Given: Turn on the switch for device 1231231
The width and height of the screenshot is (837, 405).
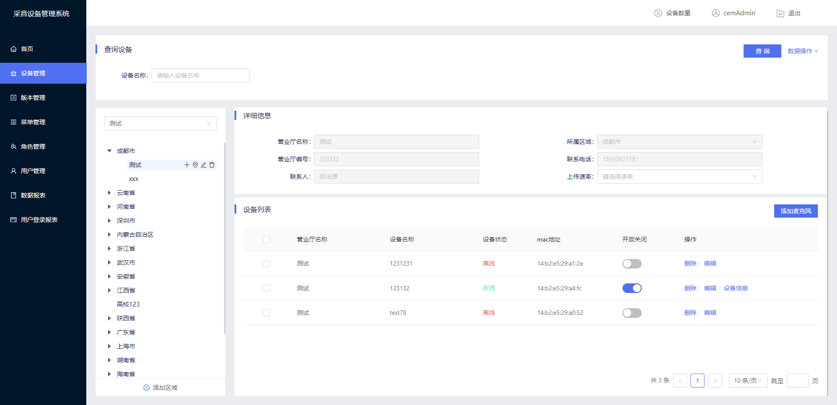Looking at the screenshot, I should click(632, 264).
